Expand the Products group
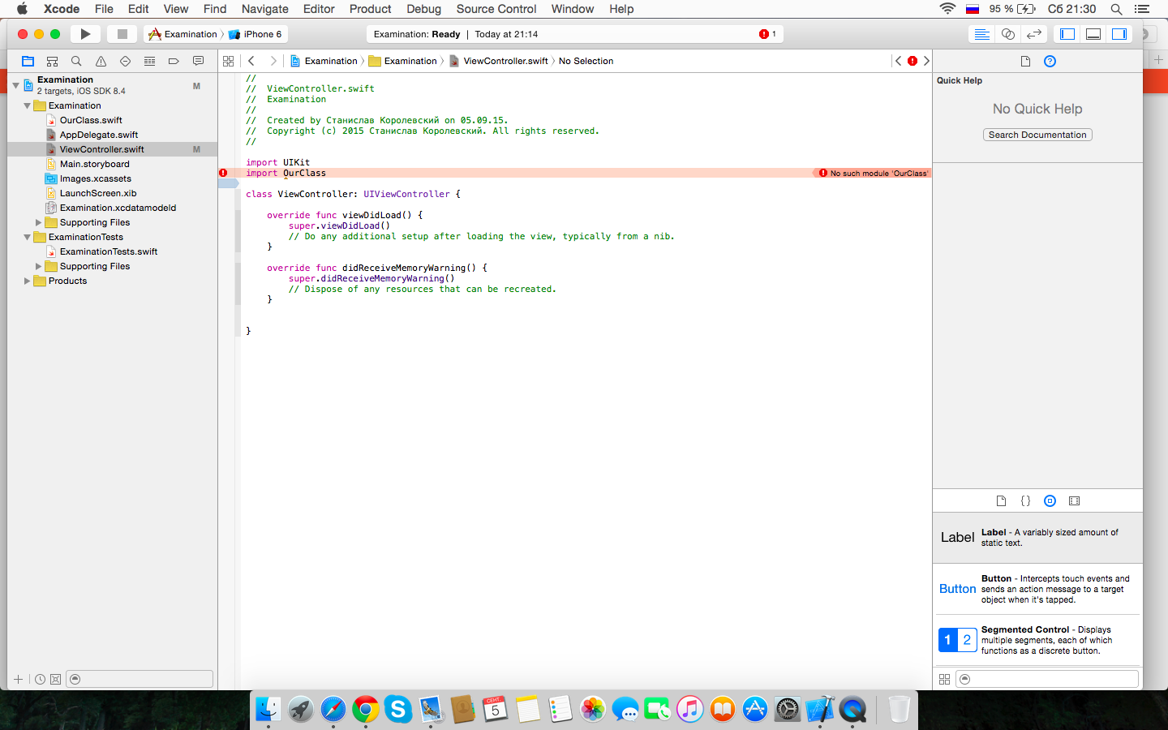Image resolution: width=1168 pixels, height=730 pixels. tap(27, 281)
